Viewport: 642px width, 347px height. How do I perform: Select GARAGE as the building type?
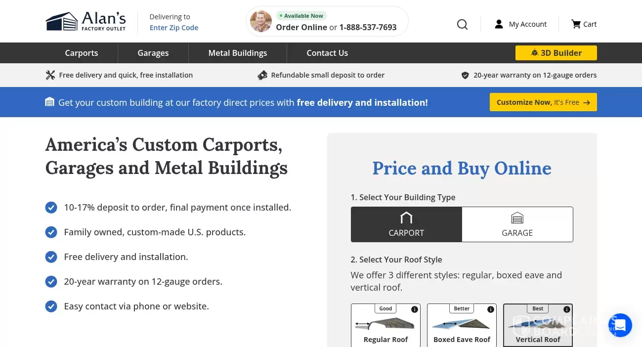click(x=517, y=224)
